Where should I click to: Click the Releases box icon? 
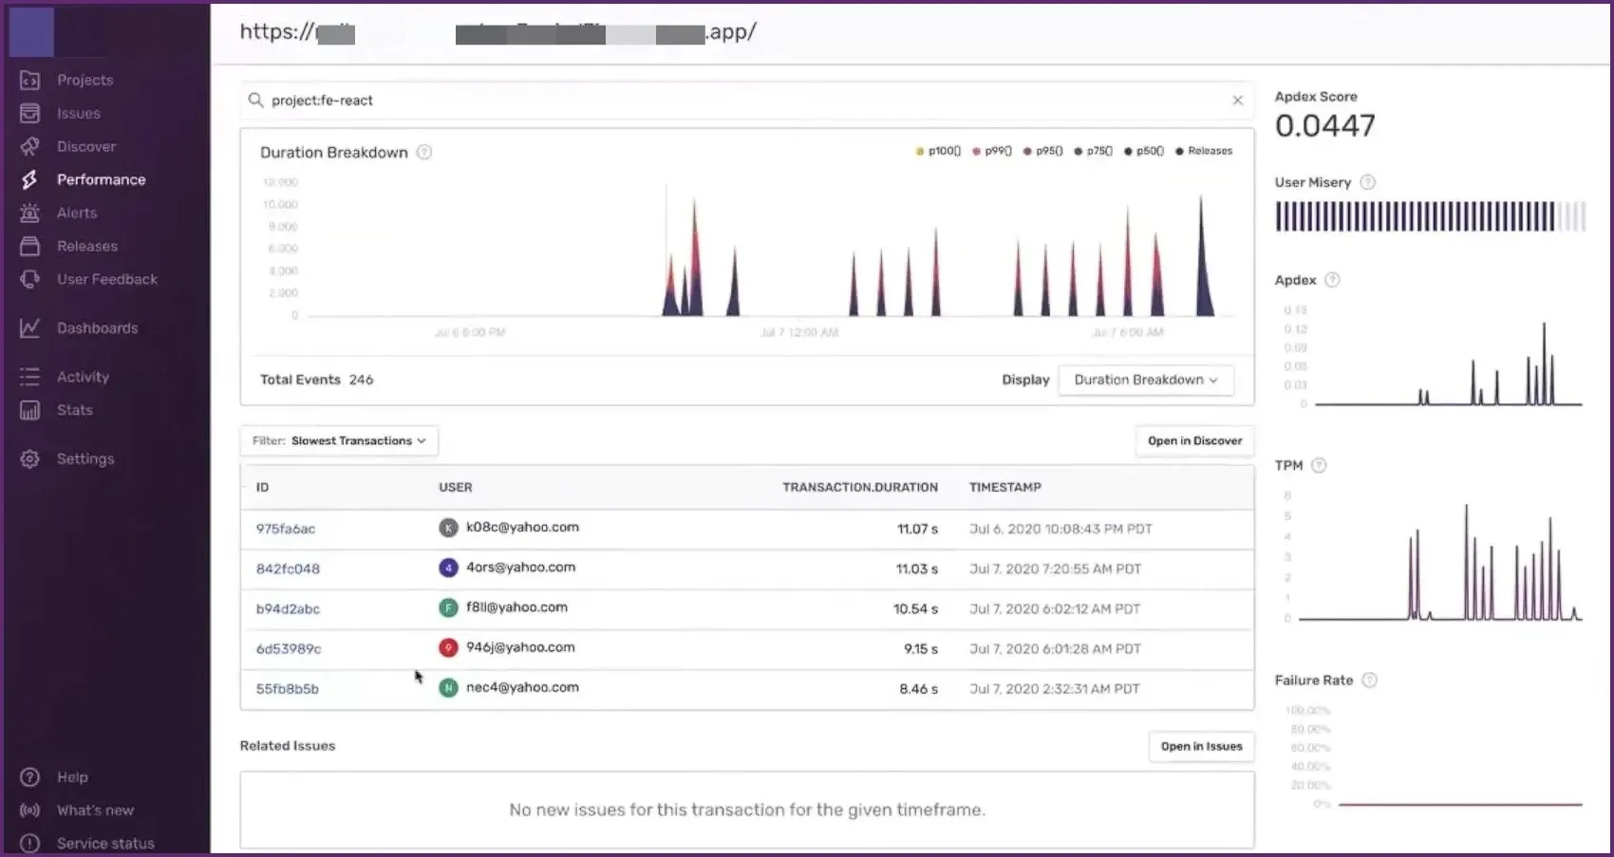(30, 247)
